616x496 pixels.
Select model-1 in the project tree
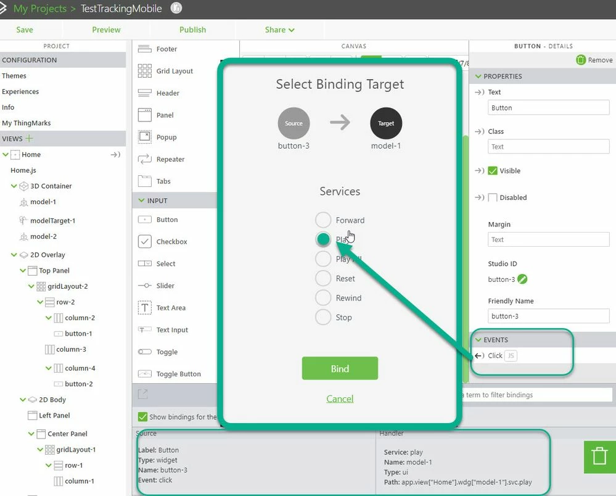(43, 202)
